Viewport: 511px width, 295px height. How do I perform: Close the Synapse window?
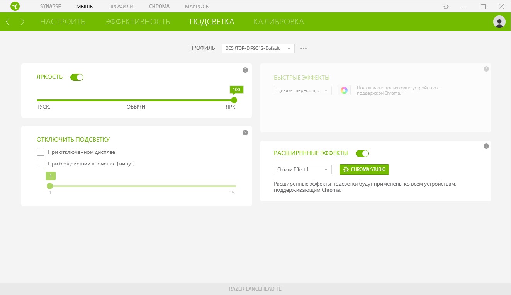coord(501,7)
